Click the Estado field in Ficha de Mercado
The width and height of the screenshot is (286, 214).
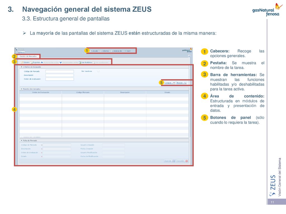pyautogui.click(x=57, y=157)
